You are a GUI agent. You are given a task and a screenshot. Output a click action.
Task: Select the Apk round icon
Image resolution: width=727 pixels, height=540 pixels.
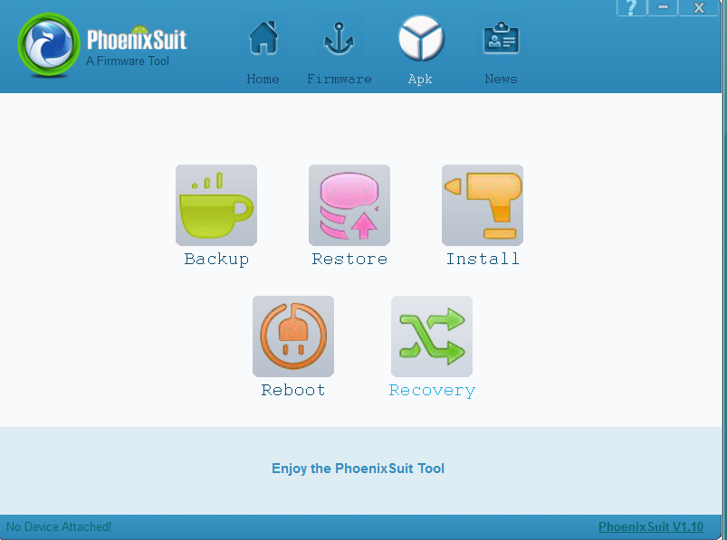pyautogui.click(x=420, y=38)
